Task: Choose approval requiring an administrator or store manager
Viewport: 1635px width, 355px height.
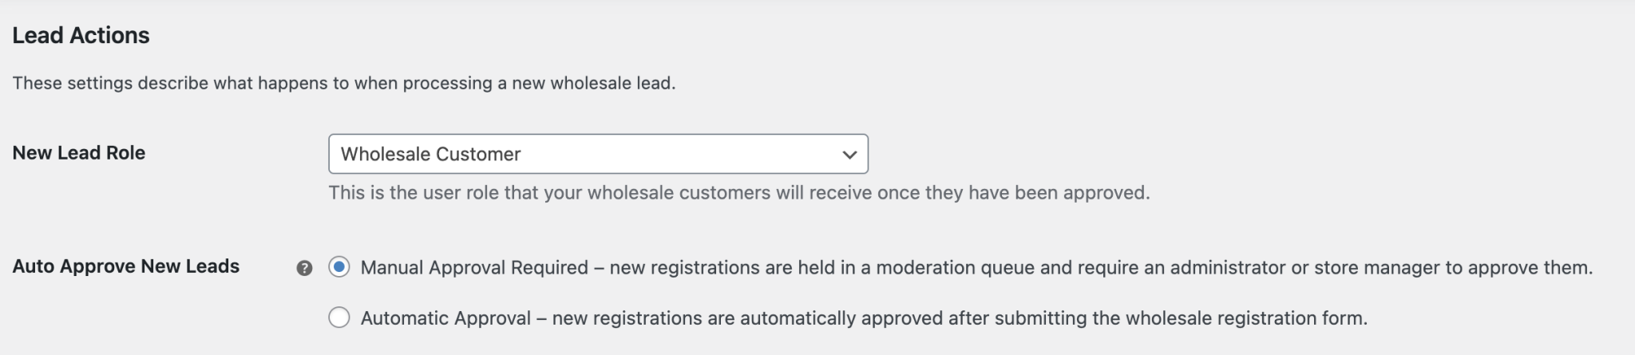Action: click(x=339, y=267)
